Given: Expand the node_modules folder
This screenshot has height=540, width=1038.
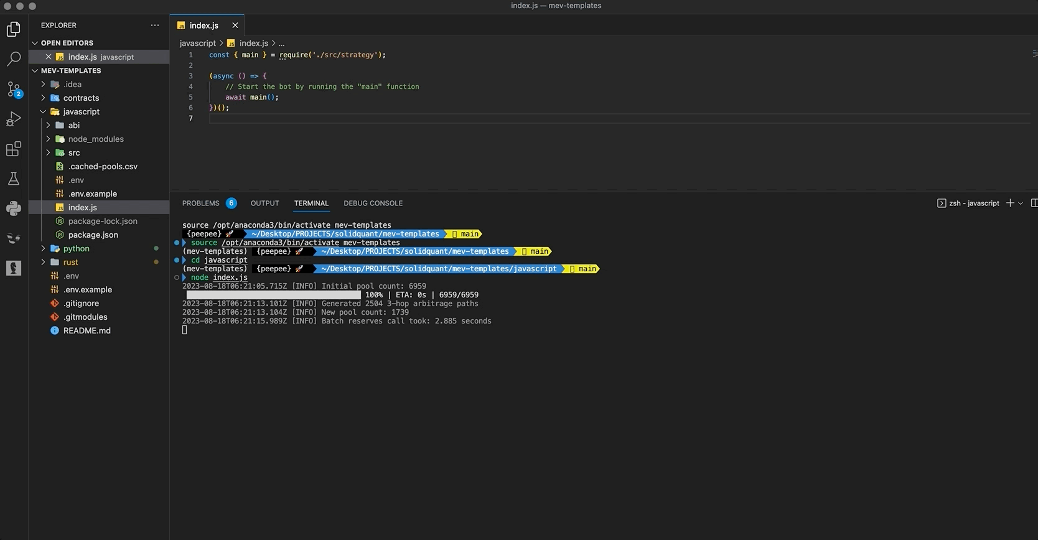Looking at the screenshot, I should [95, 139].
